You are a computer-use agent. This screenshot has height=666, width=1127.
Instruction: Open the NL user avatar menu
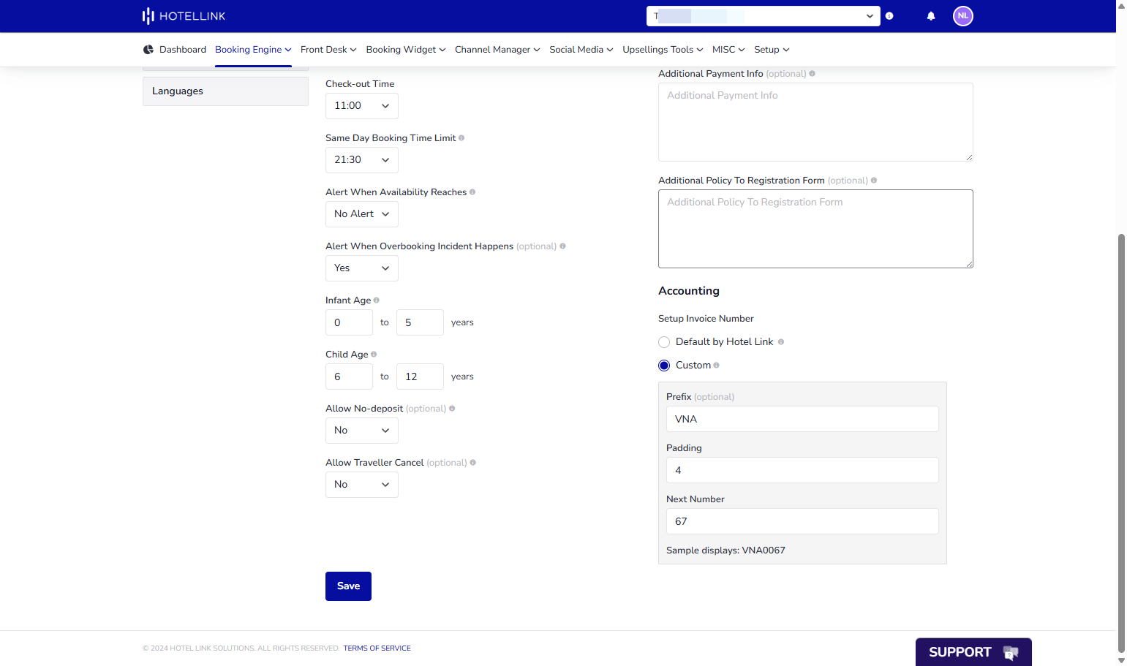click(x=963, y=16)
